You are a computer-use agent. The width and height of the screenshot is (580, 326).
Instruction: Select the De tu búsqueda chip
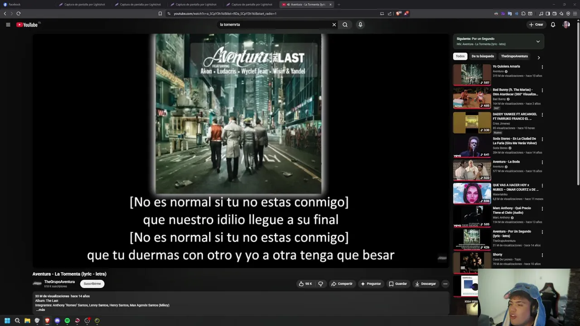pos(483,56)
